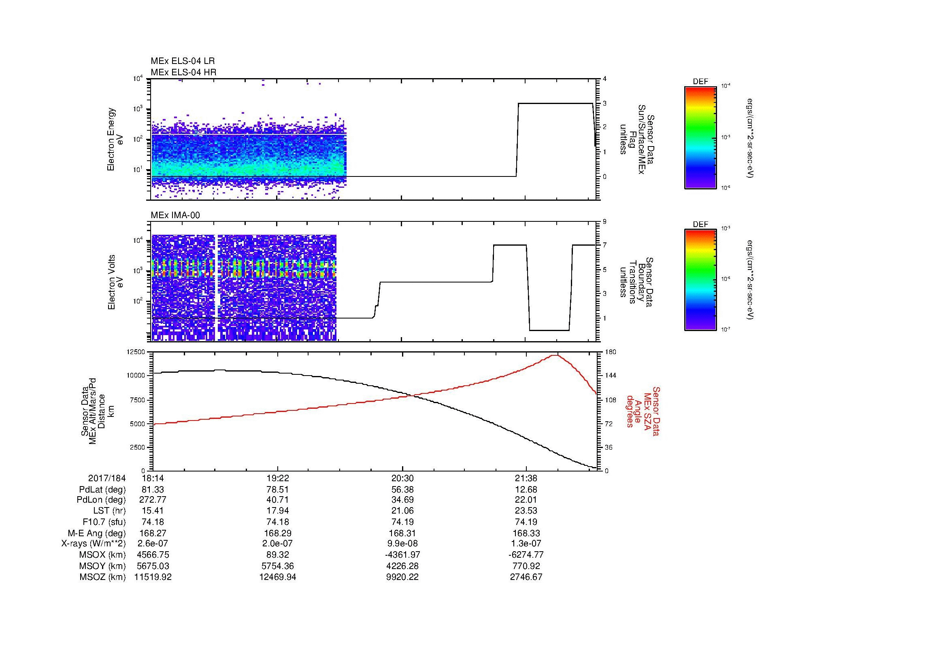This screenshot has width=947, height=669.
Task: Click the LST value 15.41
Action: pyautogui.click(x=153, y=511)
